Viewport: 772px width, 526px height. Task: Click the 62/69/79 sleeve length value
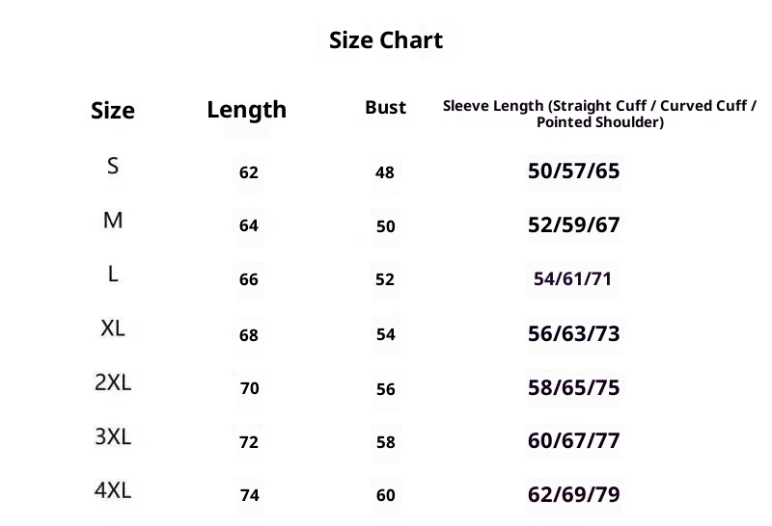point(573,495)
